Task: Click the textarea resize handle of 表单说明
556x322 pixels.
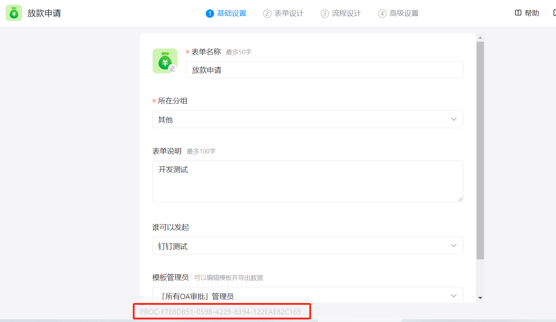Action: point(460,199)
